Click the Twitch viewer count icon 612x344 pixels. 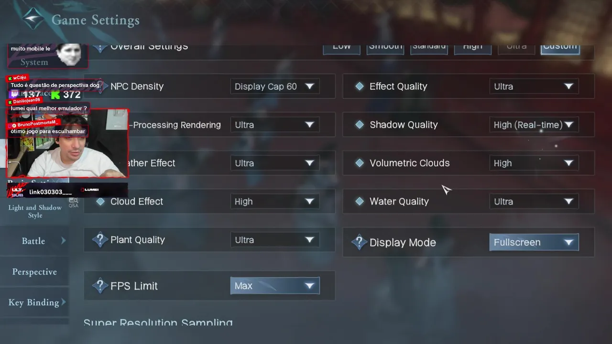coord(15,95)
